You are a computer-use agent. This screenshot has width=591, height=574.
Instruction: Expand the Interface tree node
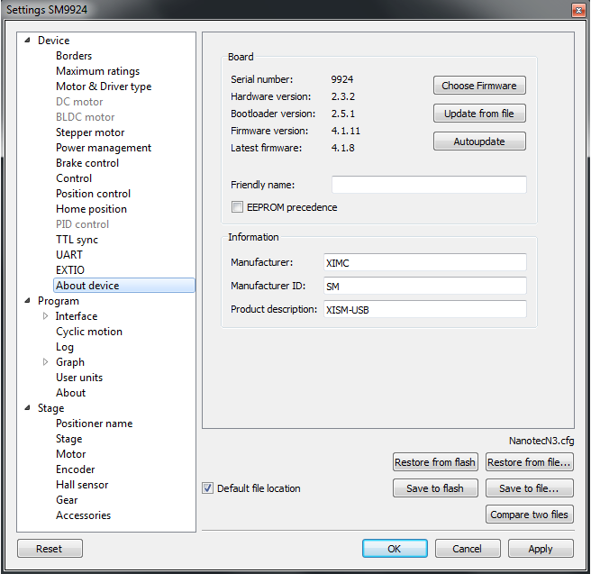pos(46,316)
